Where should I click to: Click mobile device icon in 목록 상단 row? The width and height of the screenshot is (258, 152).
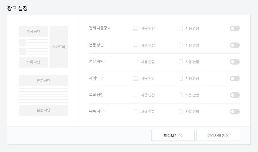(x=181, y=95)
